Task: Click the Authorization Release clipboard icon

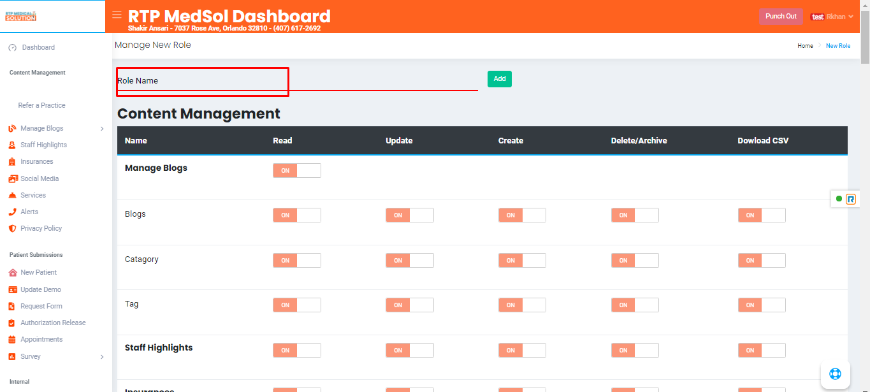Action: tap(12, 323)
